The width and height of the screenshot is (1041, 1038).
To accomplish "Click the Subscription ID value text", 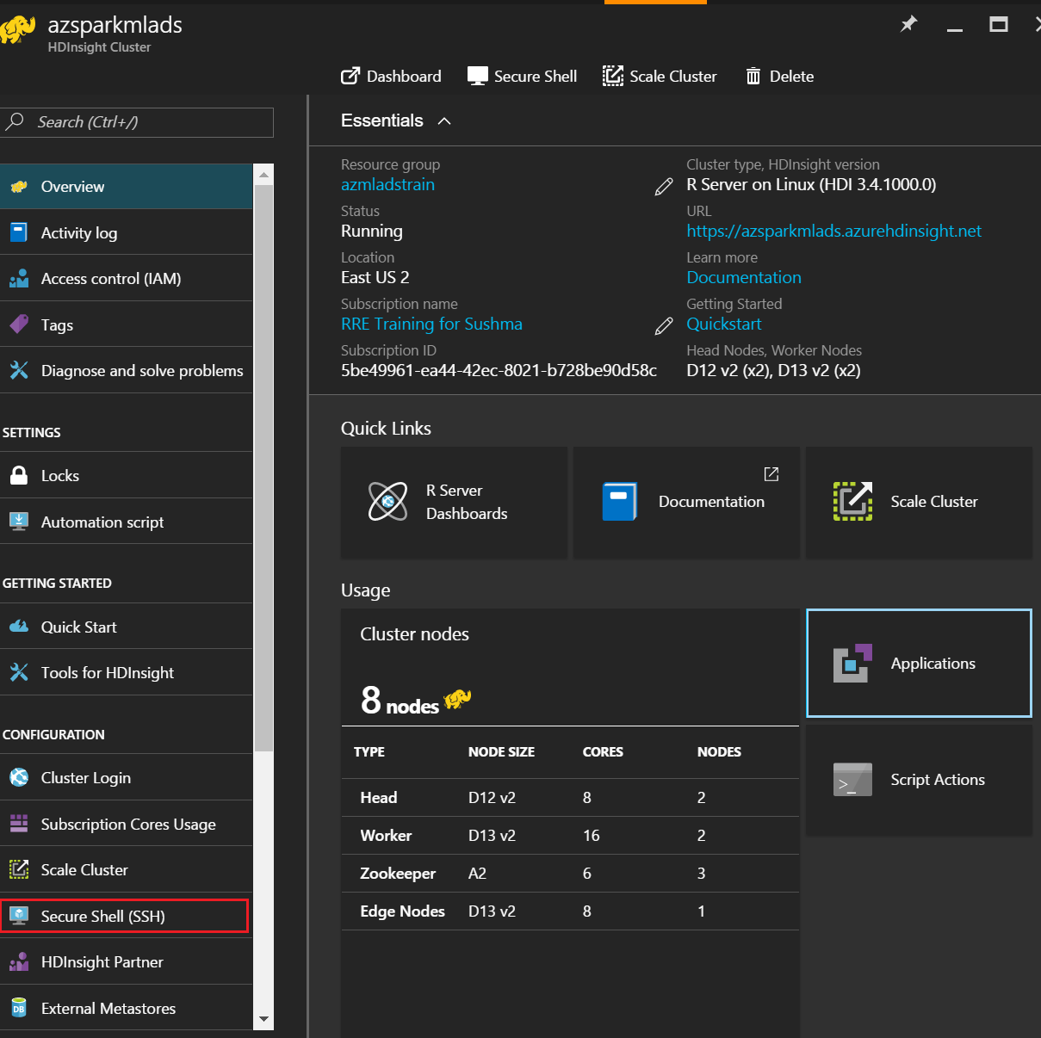I will tap(499, 370).
